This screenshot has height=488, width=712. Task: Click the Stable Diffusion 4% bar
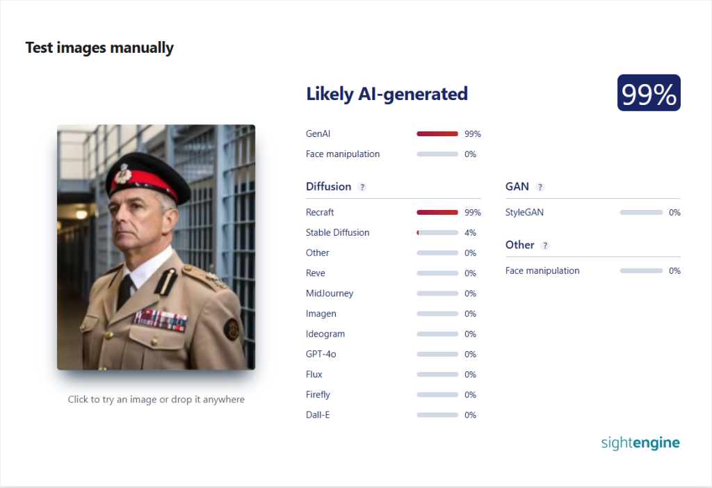pos(437,233)
